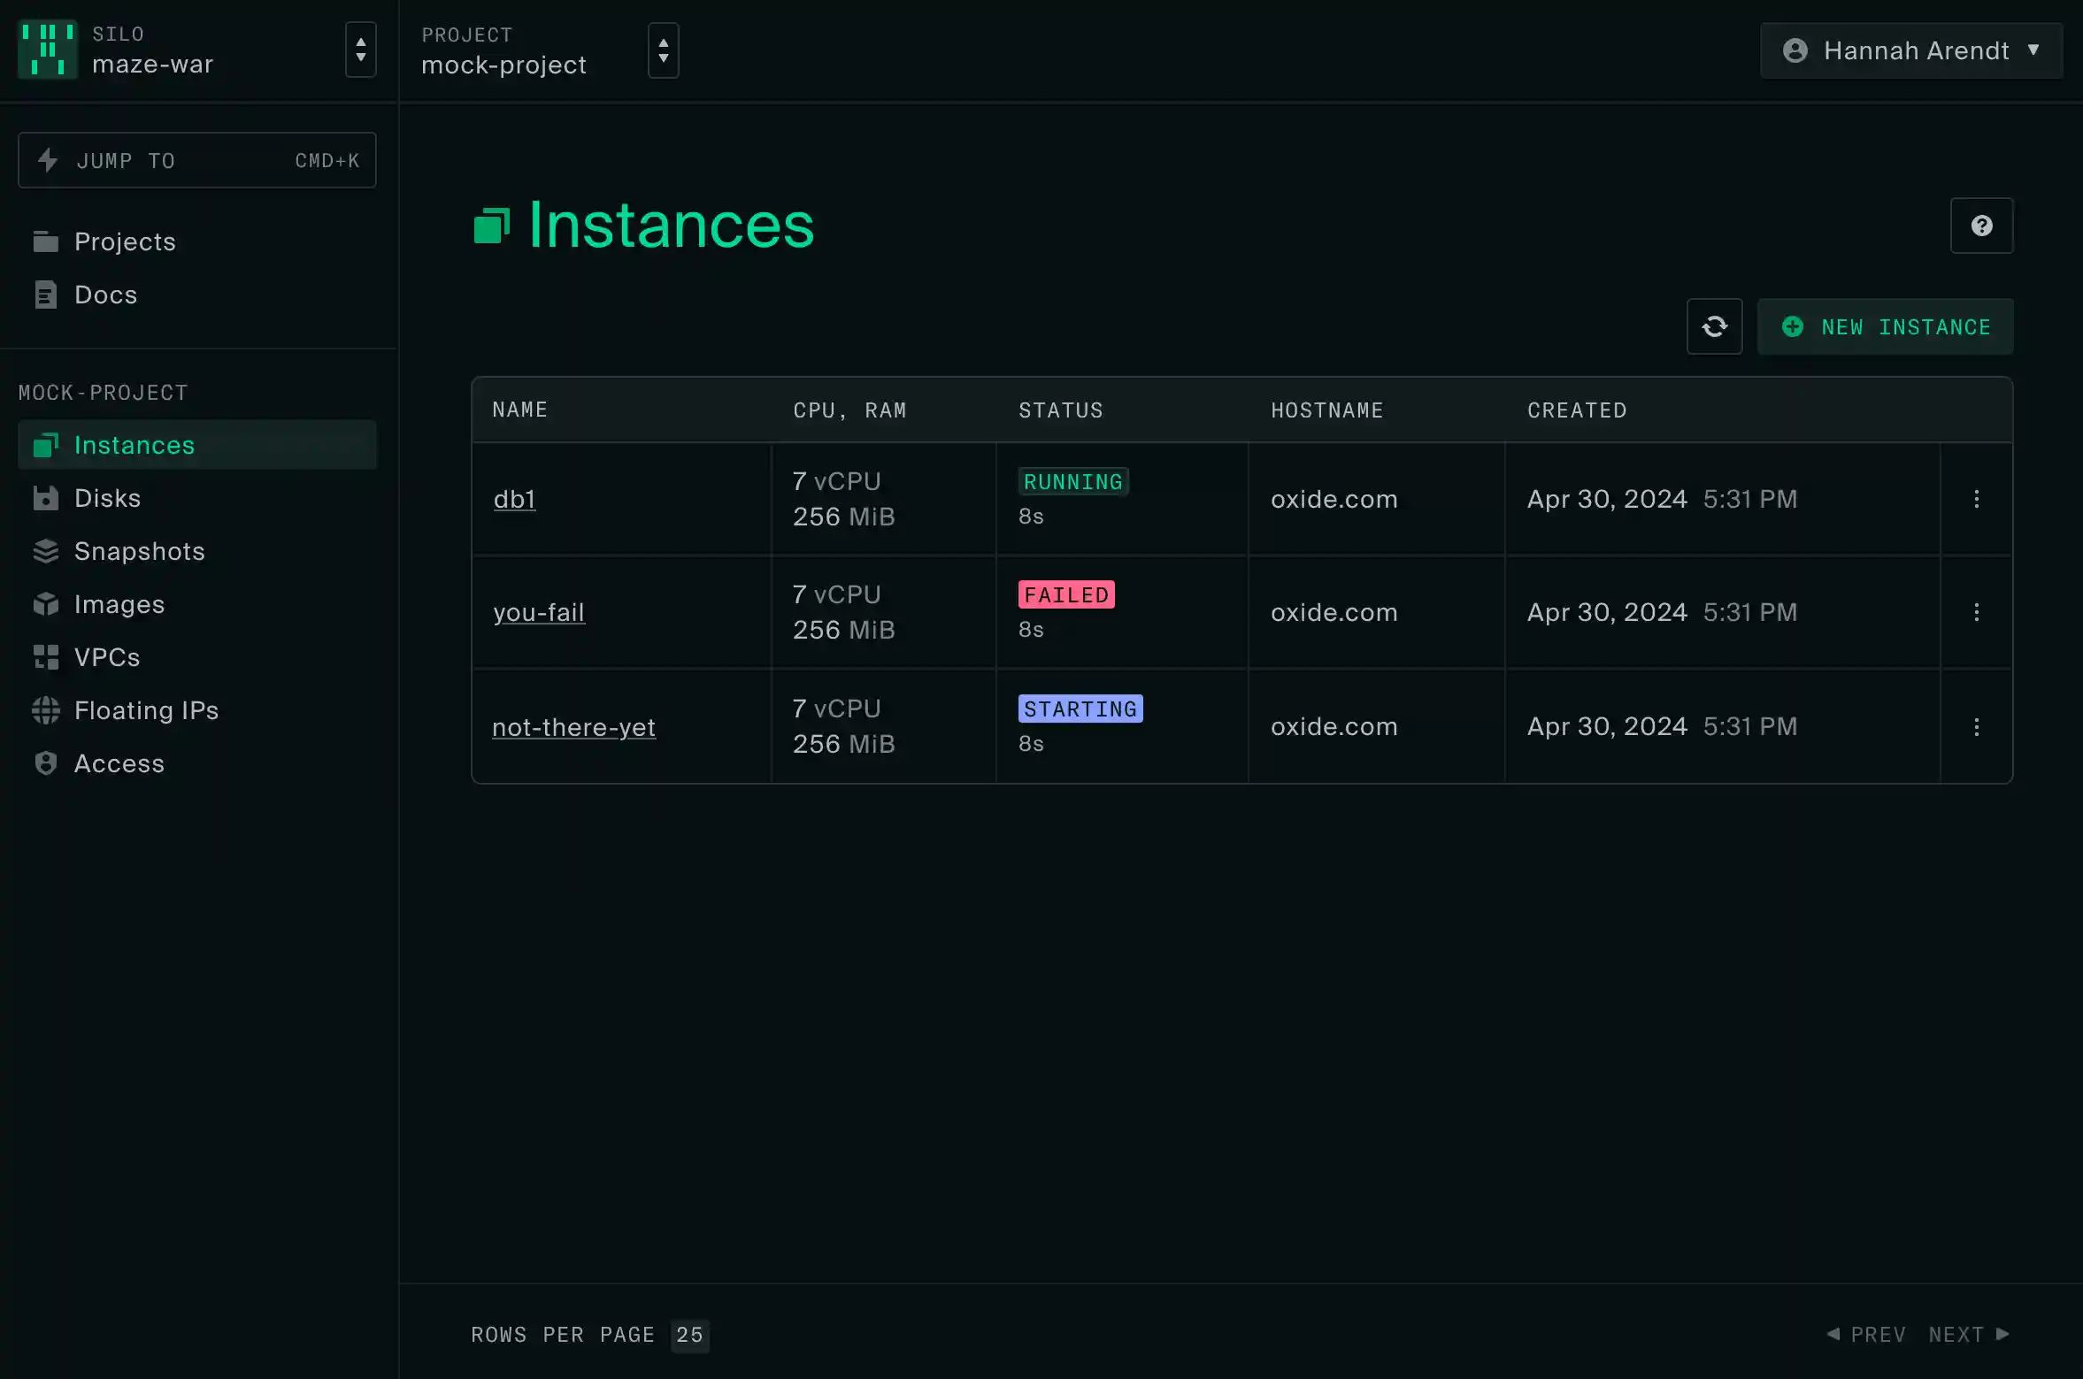This screenshot has width=2083, height=1379.
Task: Open the silo selector for maze-war
Action: [x=359, y=50]
